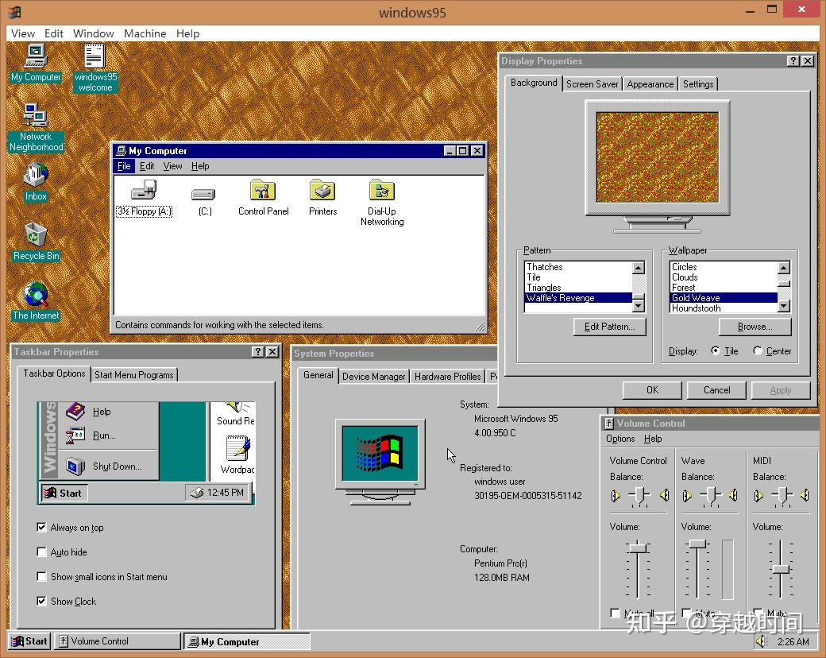The image size is (826, 658).
Task: Open the Device Manager tab
Action: click(373, 376)
